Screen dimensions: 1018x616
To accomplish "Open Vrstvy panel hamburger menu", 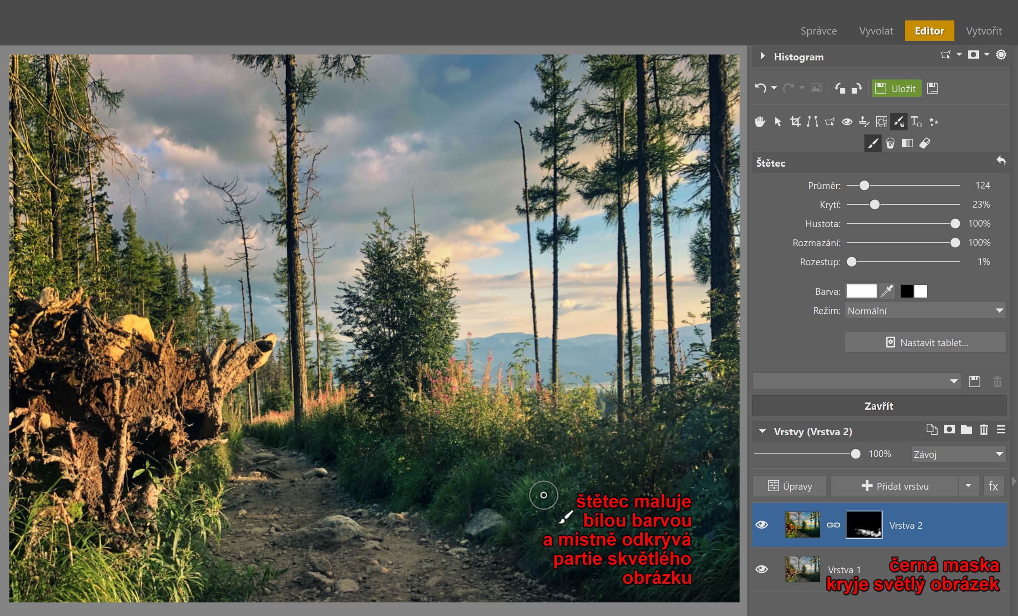I will (x=1001, y=430).
